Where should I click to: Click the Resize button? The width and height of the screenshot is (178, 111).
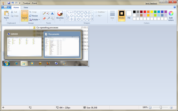(33, 16)
